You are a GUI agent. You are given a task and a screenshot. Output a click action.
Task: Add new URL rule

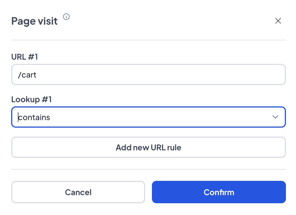pos(148,148)
